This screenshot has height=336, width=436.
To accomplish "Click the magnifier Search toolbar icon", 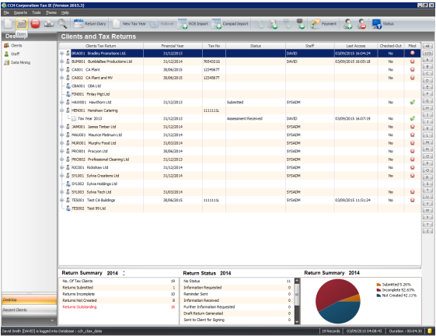I will [62, 24].
